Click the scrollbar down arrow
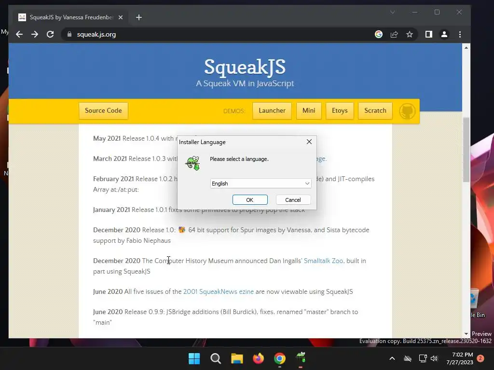 pos(466,334)
